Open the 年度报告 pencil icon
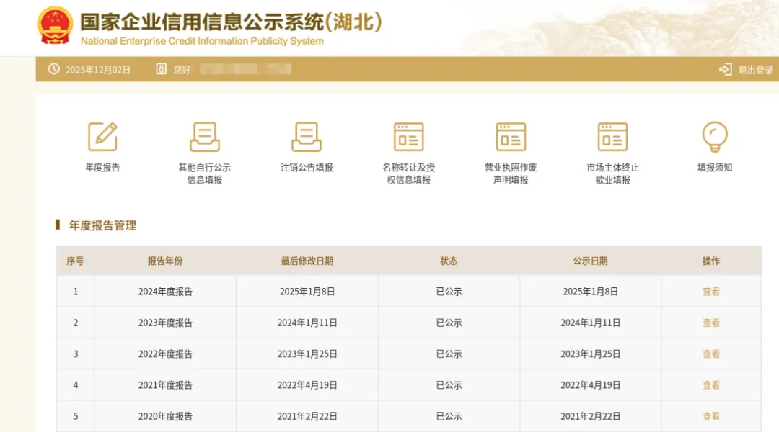The width and height of the screenshot is (779, 432). point(102,136)
